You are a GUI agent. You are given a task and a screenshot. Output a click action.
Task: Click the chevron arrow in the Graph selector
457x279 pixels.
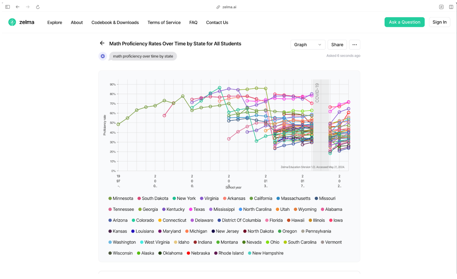[320, 45]
